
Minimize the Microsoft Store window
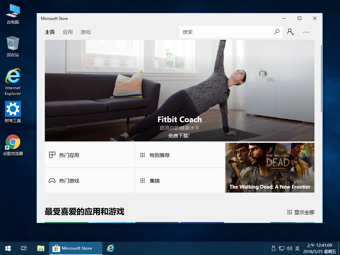click(284, 19)
